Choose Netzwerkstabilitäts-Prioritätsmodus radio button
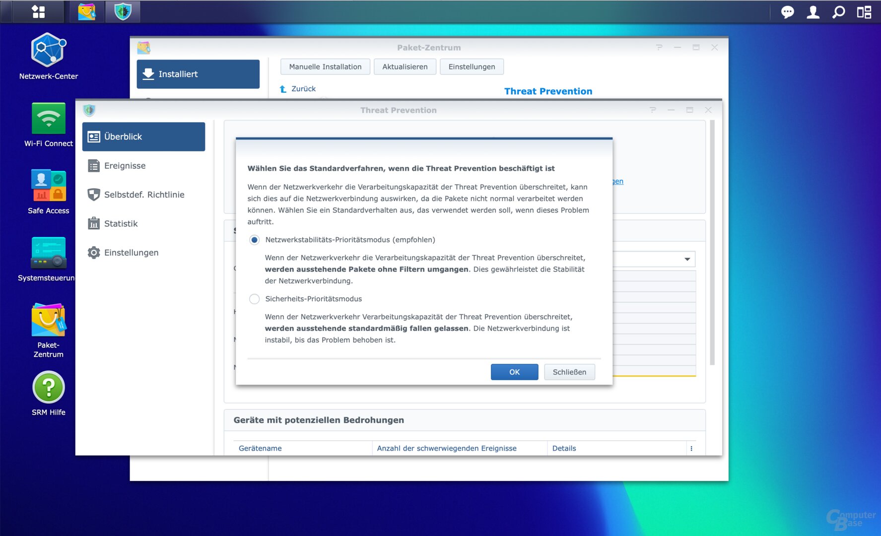The width and height of the screenshot is (881, 536). click(x=254, y=240)
